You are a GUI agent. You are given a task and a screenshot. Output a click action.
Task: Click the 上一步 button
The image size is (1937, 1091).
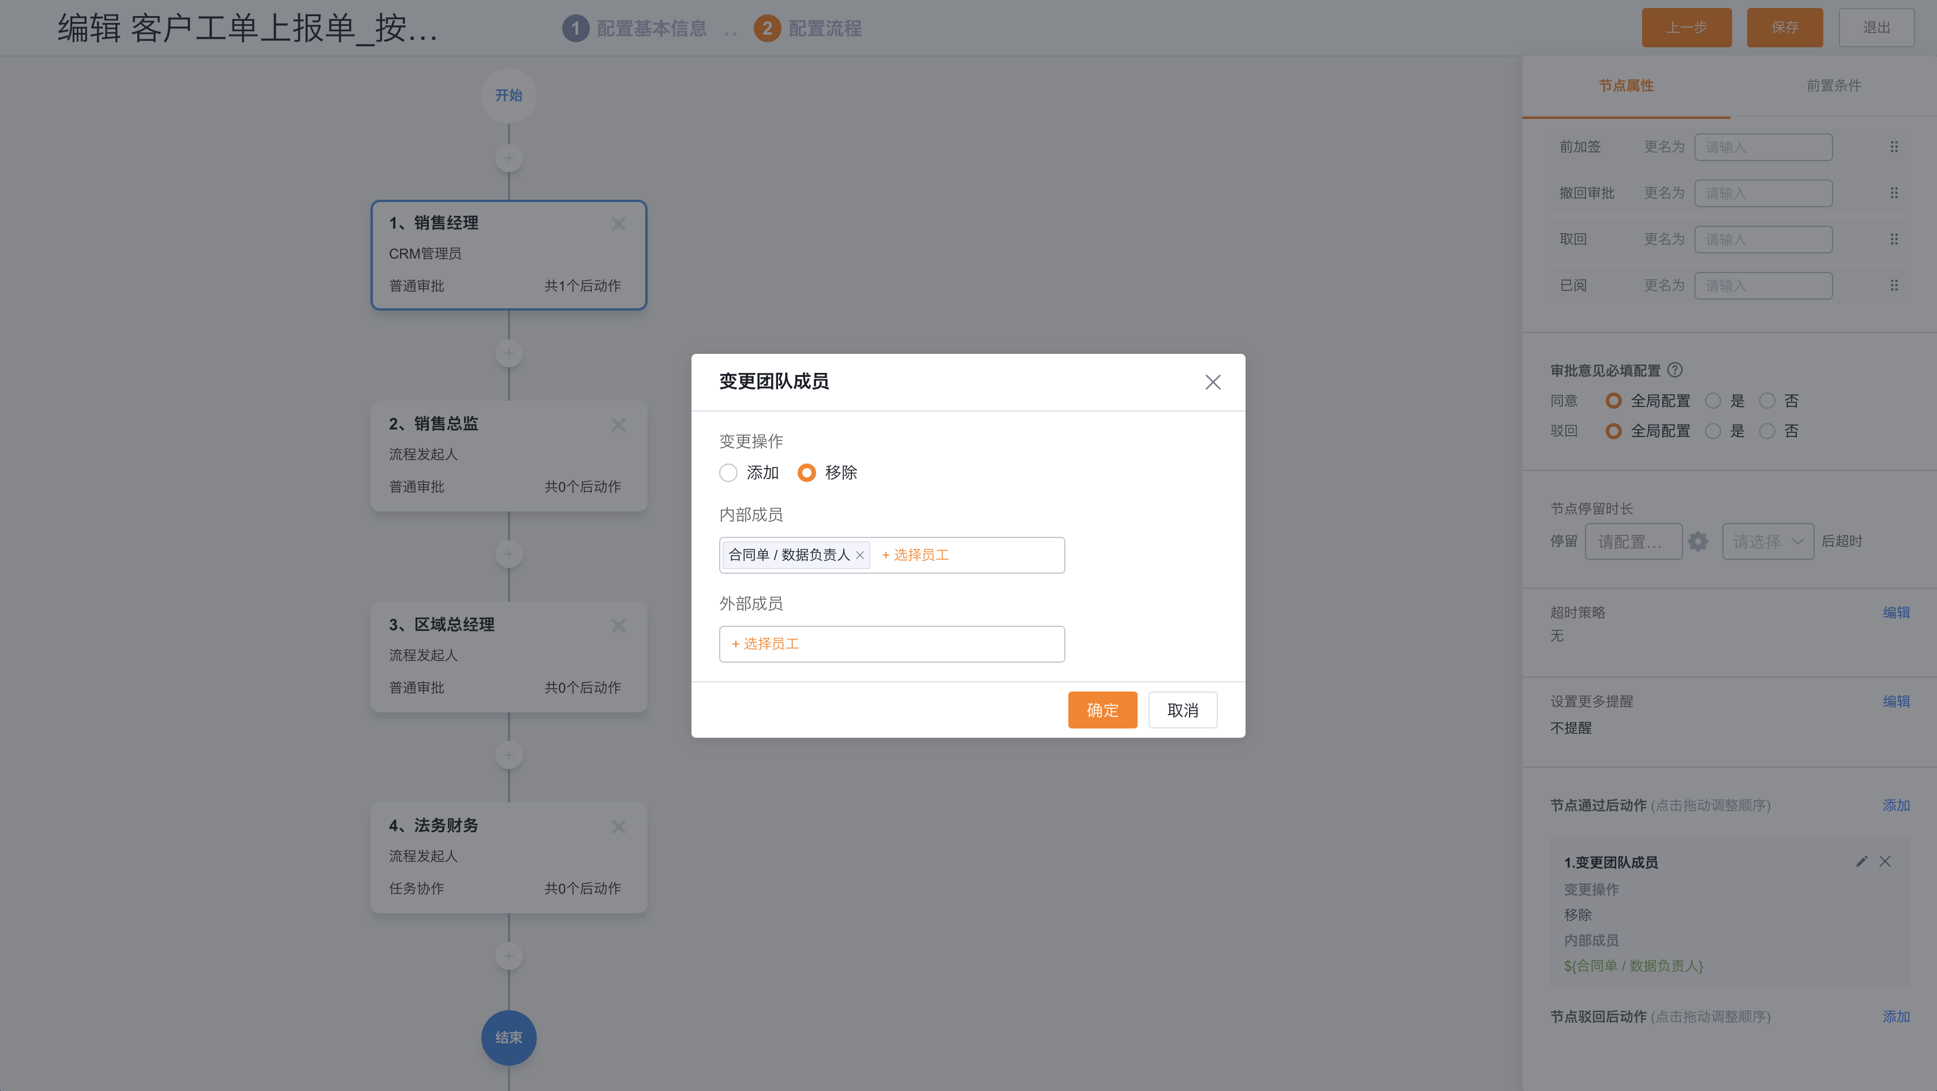pos(1687,28)
